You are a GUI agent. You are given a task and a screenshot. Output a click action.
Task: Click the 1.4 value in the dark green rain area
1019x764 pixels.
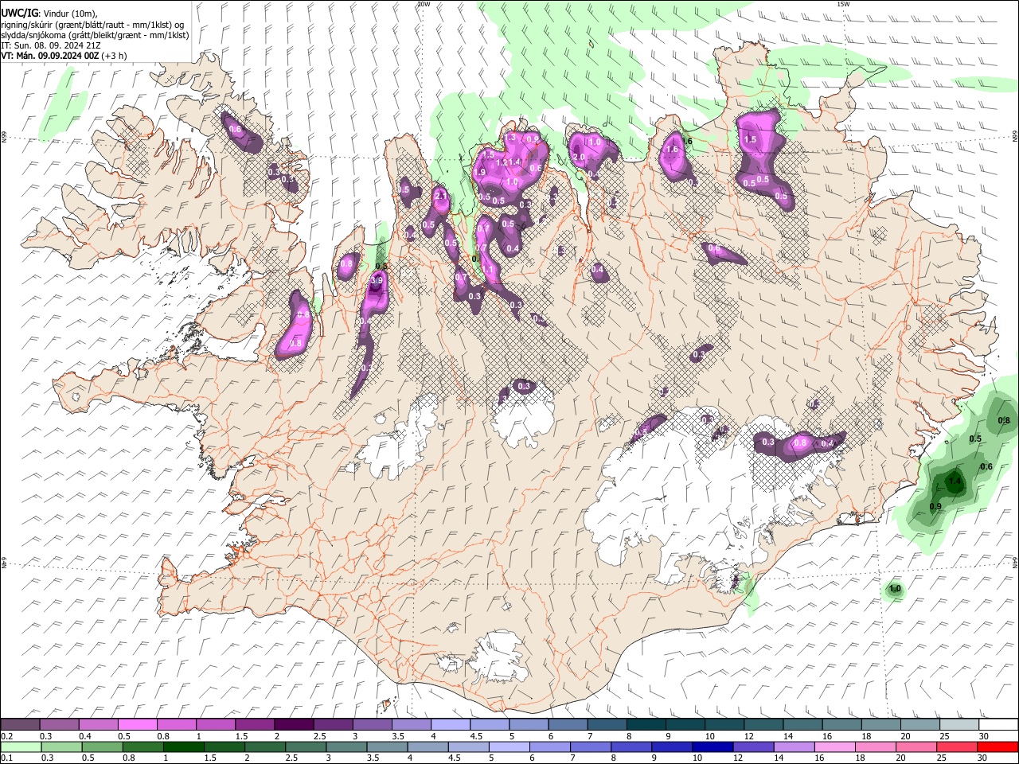click(x=955, y=481)
